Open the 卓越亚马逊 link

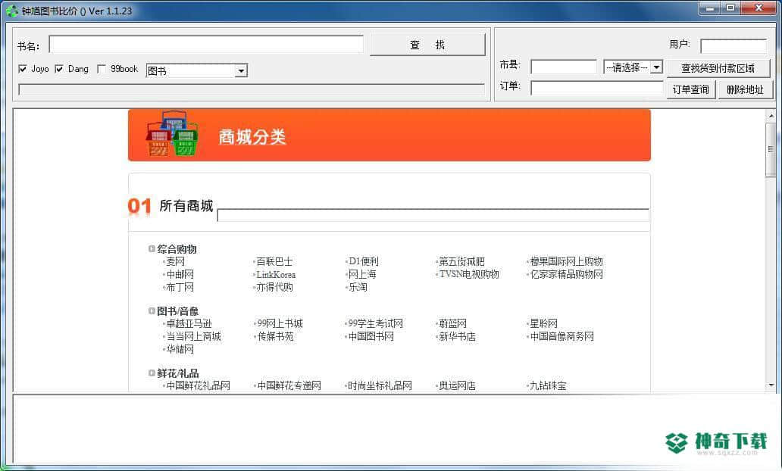point(189,323)
